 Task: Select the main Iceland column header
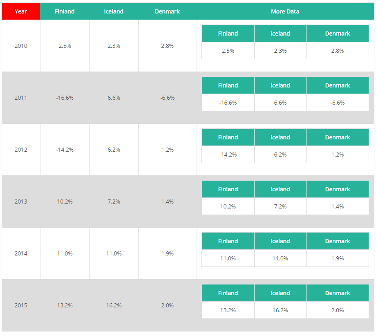114,11
